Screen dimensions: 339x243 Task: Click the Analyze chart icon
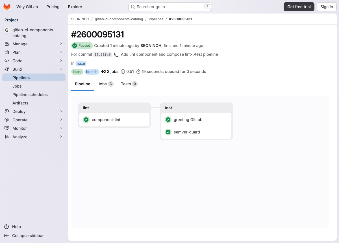7,137
